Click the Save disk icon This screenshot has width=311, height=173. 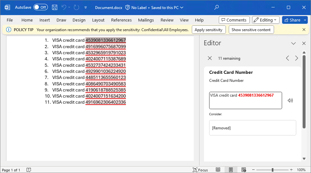pyautogui.click(x=55, y=7)
